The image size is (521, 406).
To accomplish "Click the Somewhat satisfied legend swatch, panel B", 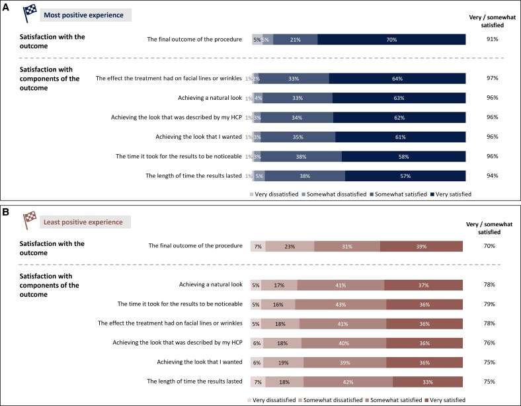I will coord(367,400).
